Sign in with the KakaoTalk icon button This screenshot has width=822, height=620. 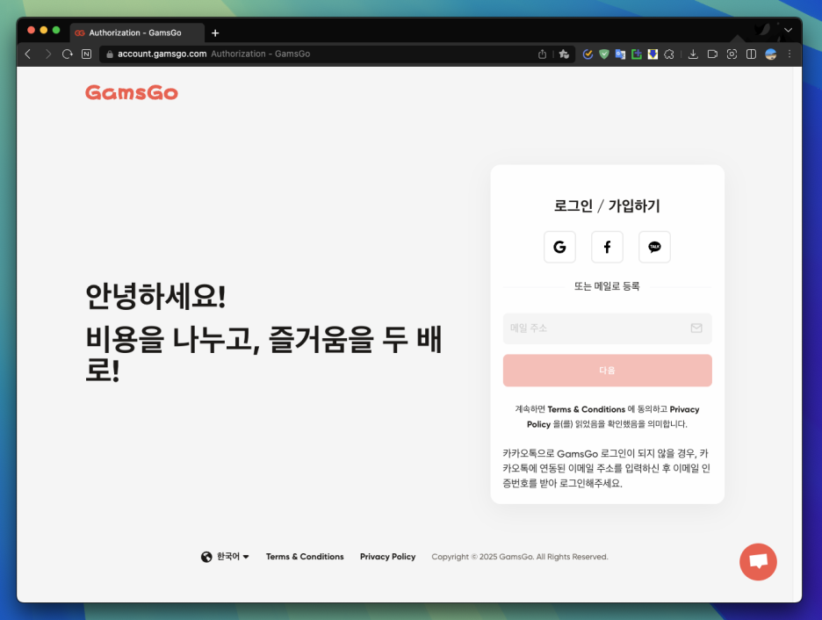(x=654, y=247)
